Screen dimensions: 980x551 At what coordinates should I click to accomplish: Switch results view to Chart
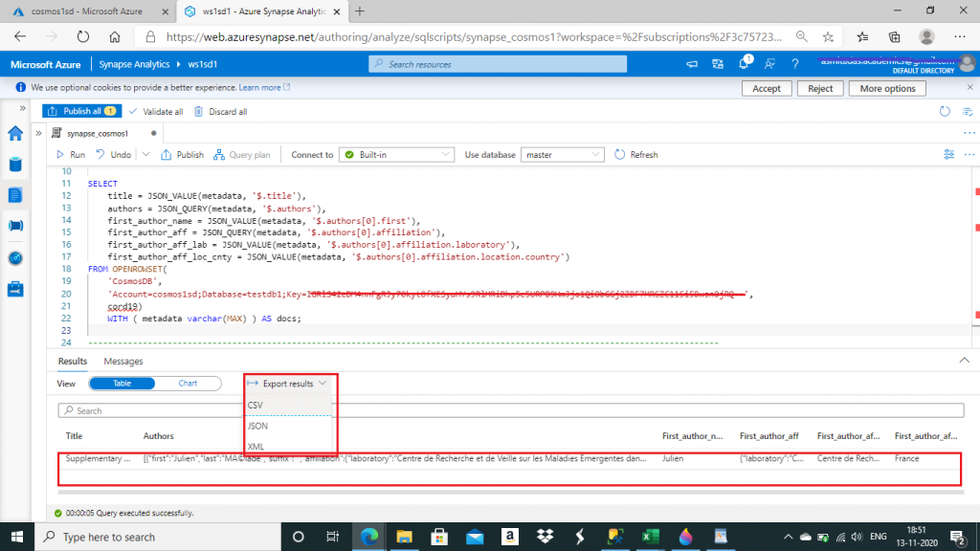tap(188, 384)
